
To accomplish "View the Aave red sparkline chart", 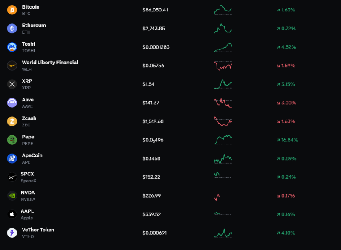I will click(223, 103).
